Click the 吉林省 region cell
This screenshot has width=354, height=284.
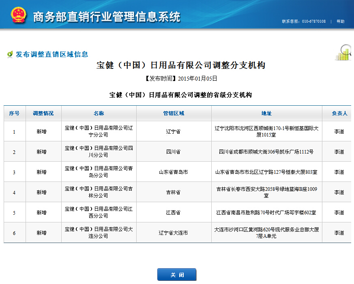click(x=174, y=192)
